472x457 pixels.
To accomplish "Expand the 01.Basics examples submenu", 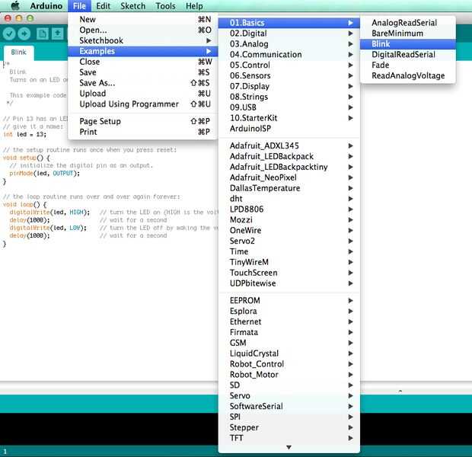I will [289, 23].
